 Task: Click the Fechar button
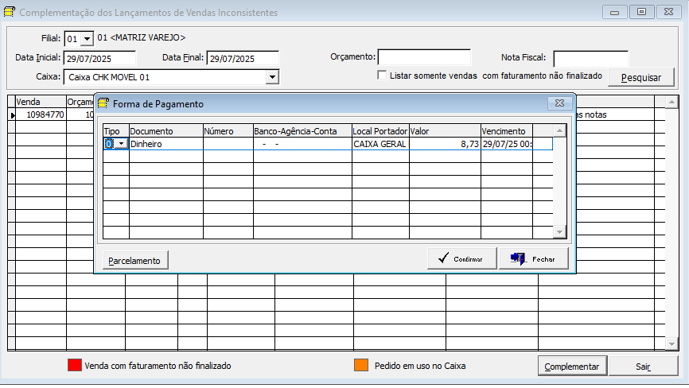point(533,259)
